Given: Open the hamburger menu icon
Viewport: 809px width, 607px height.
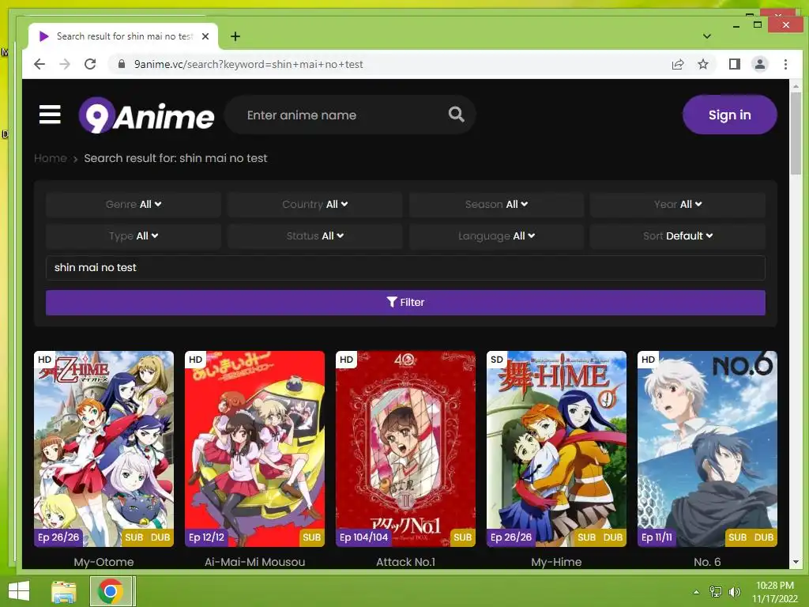Looking at the screenshot, I should click(x=50, y=115).
